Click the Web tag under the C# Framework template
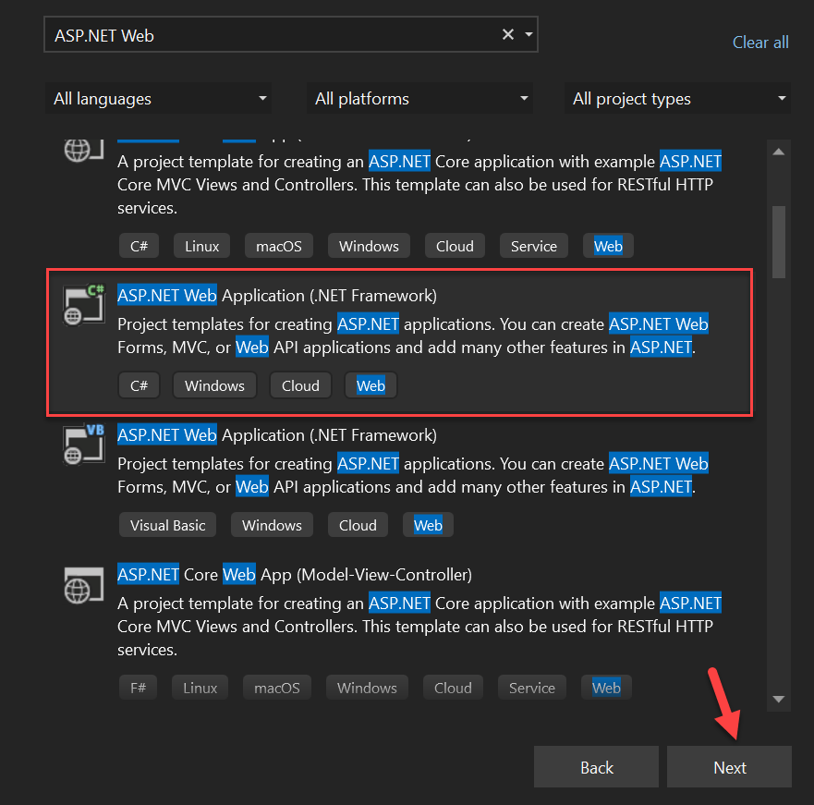This screenshot has height=805, width=814. [x=371, y=386]
